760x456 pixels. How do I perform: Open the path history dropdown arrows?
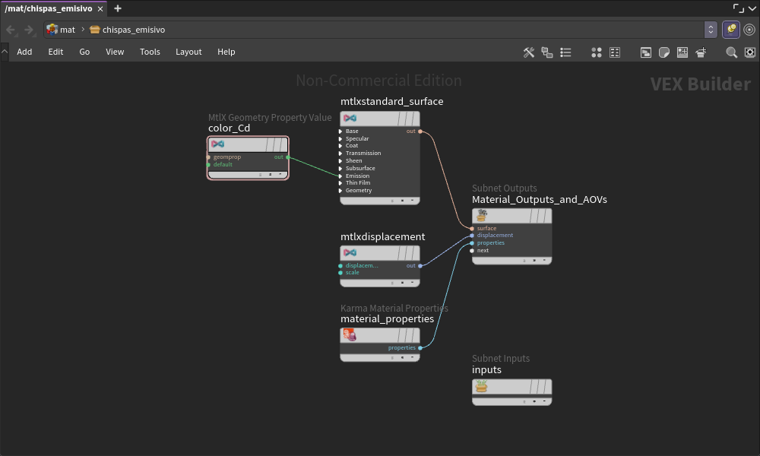coord(711,30)
